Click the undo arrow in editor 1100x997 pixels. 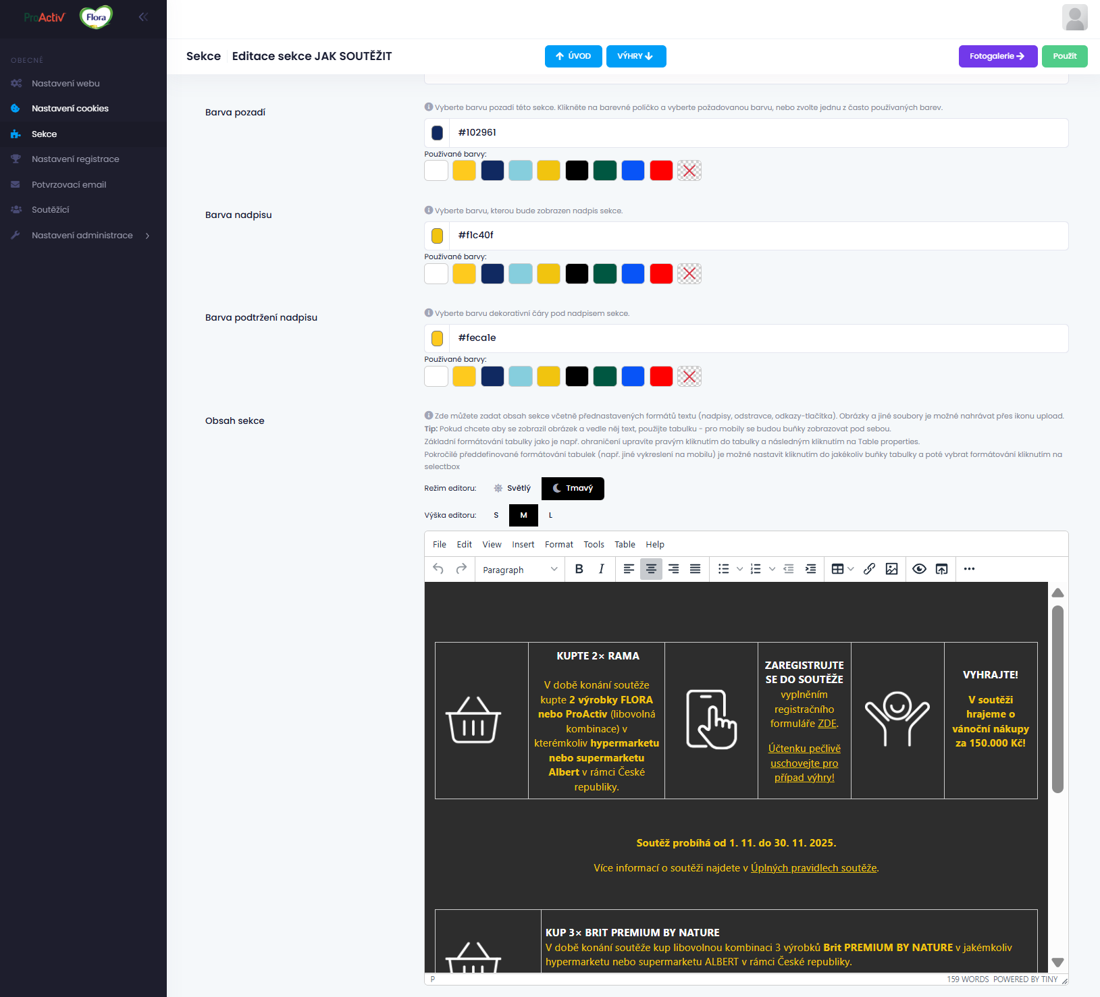point(438,569)
